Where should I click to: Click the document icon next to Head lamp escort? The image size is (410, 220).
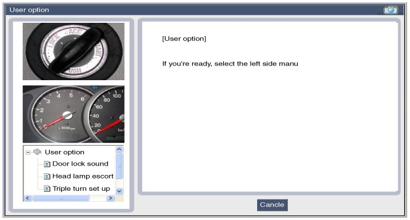(47, 176)
